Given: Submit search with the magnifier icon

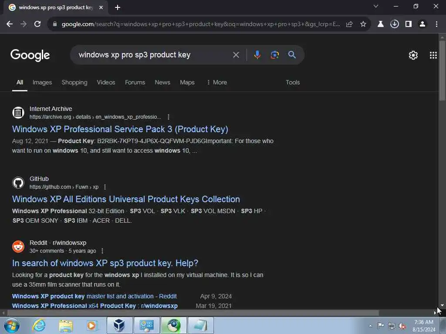Looking at the screenshot, I should point(292,55).
